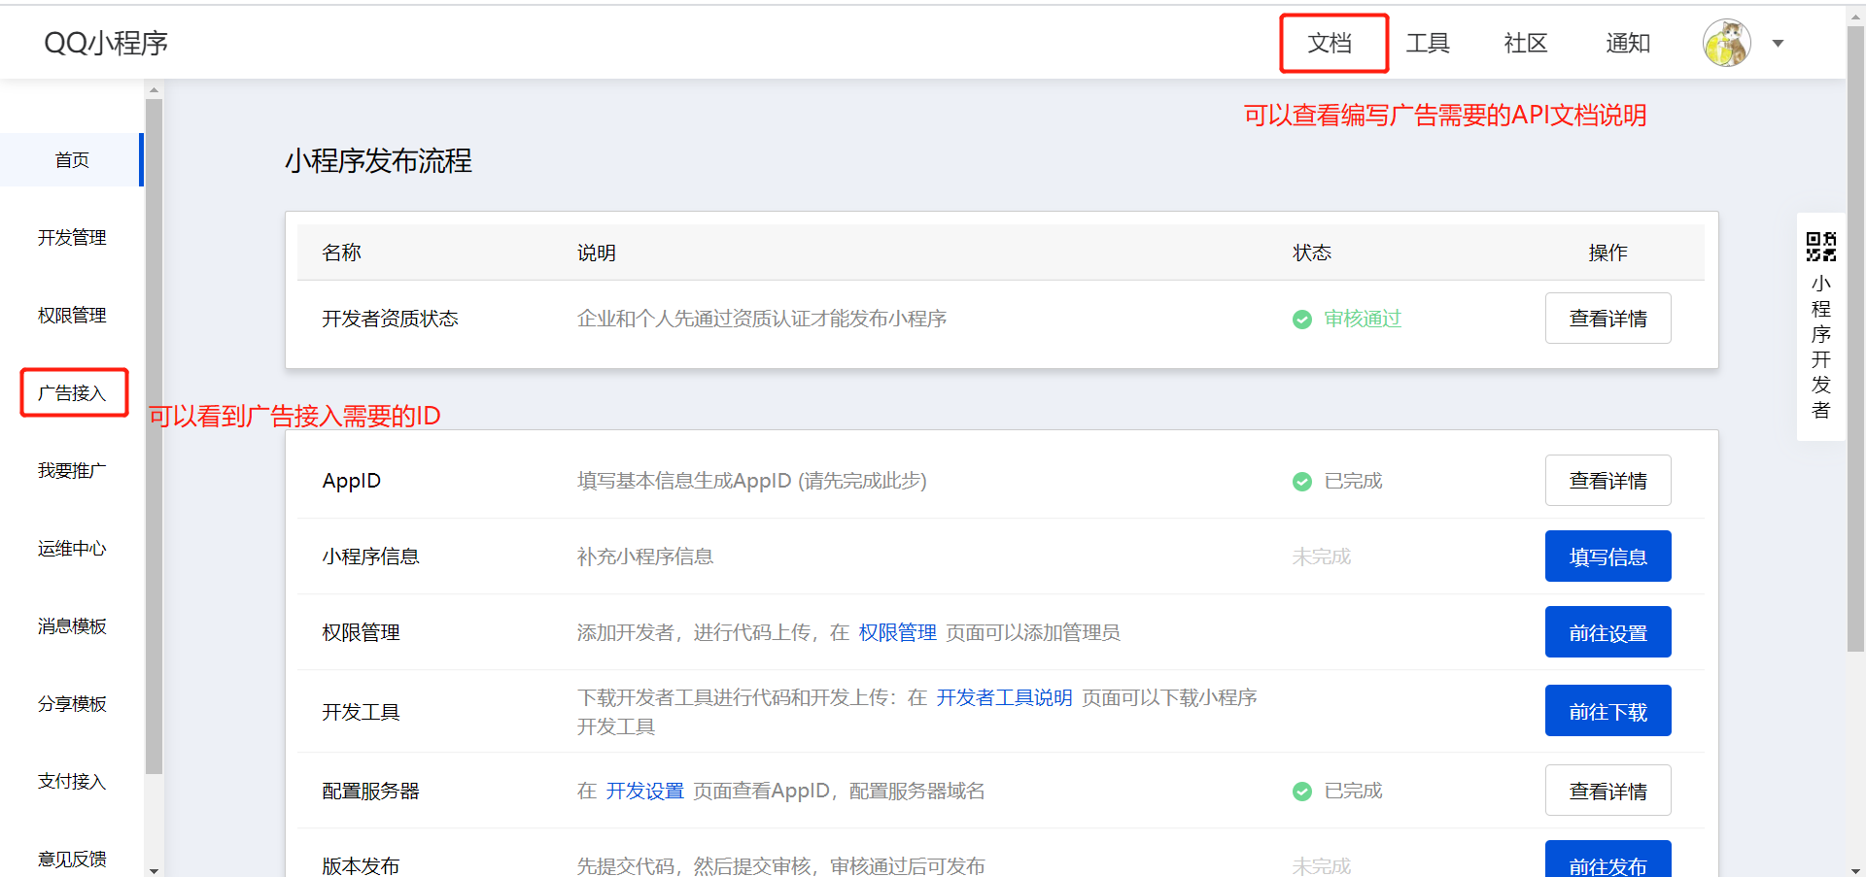Click the 已完成 status in AppID row
1866x877 pixels.
pos(1353,482)
